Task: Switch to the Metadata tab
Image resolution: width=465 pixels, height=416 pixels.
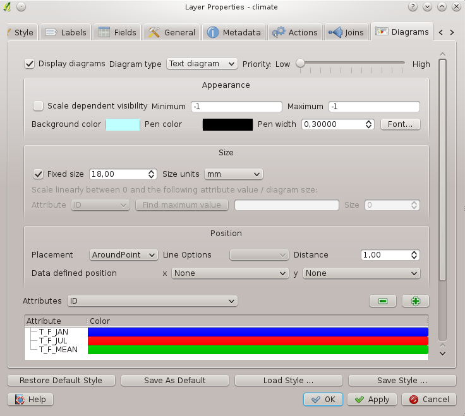Action: [234, 32]
